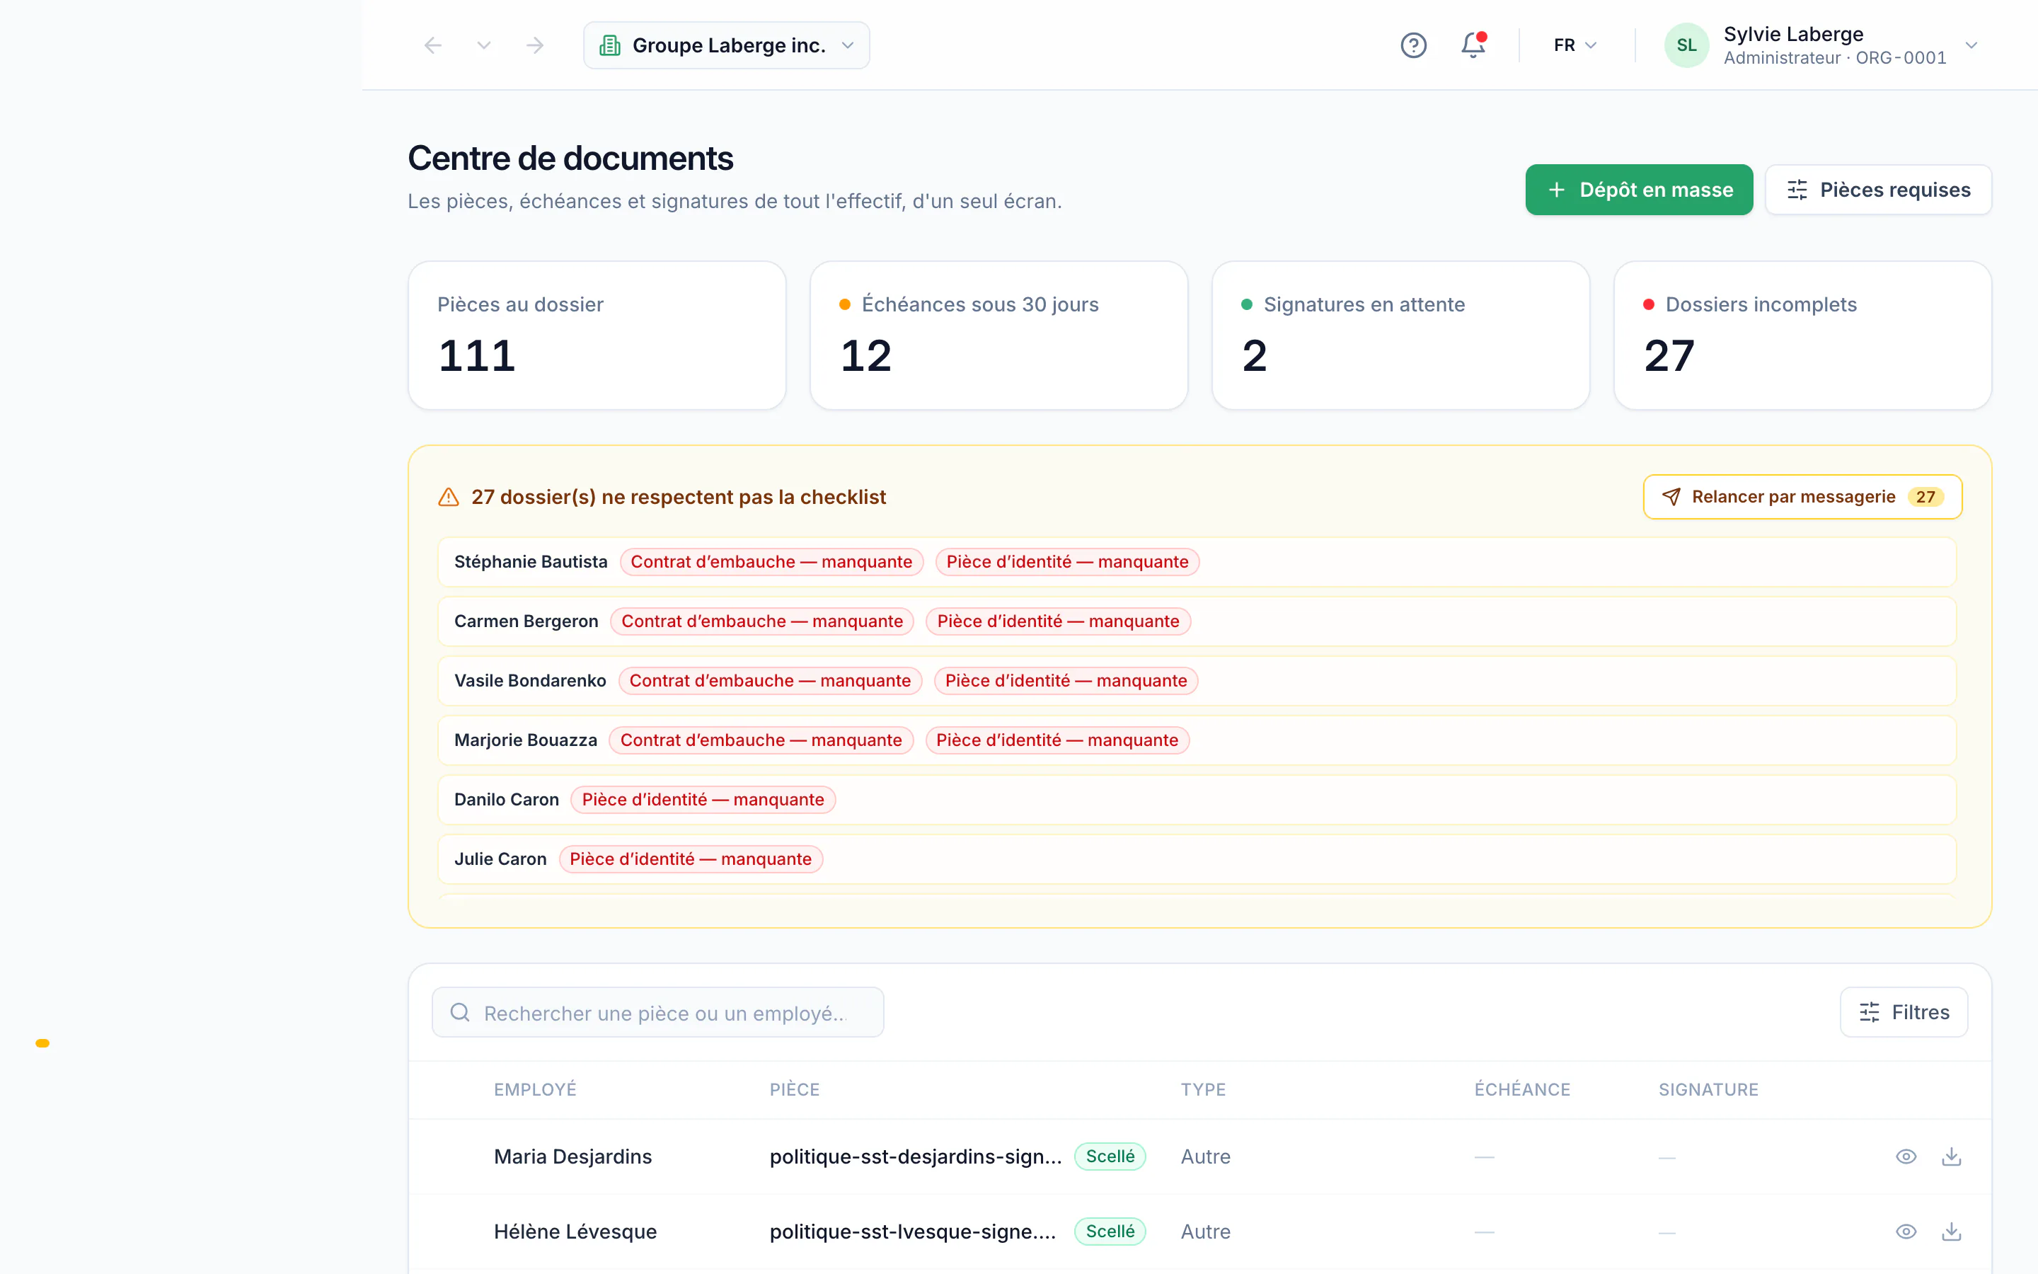Preview Hélène Lévesque document with eye icon
Screen dimensions: 2038x1274
pyautogui.click(x=1906, y=1232)
